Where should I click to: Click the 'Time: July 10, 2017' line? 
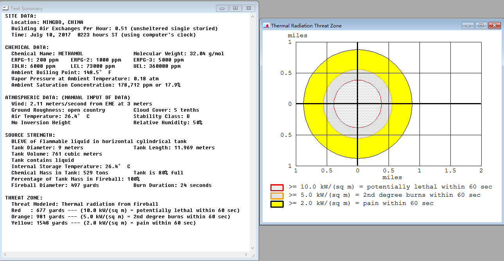click(104, 35)
